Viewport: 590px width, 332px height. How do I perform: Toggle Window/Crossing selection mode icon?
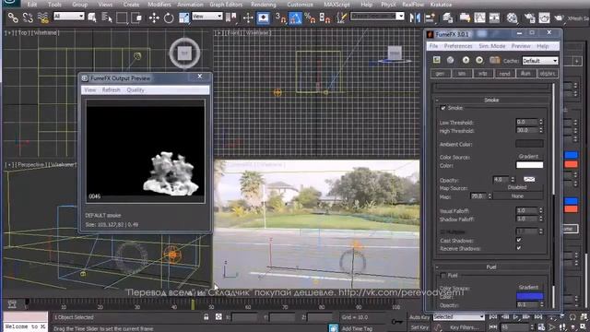(x=136, y=18)
